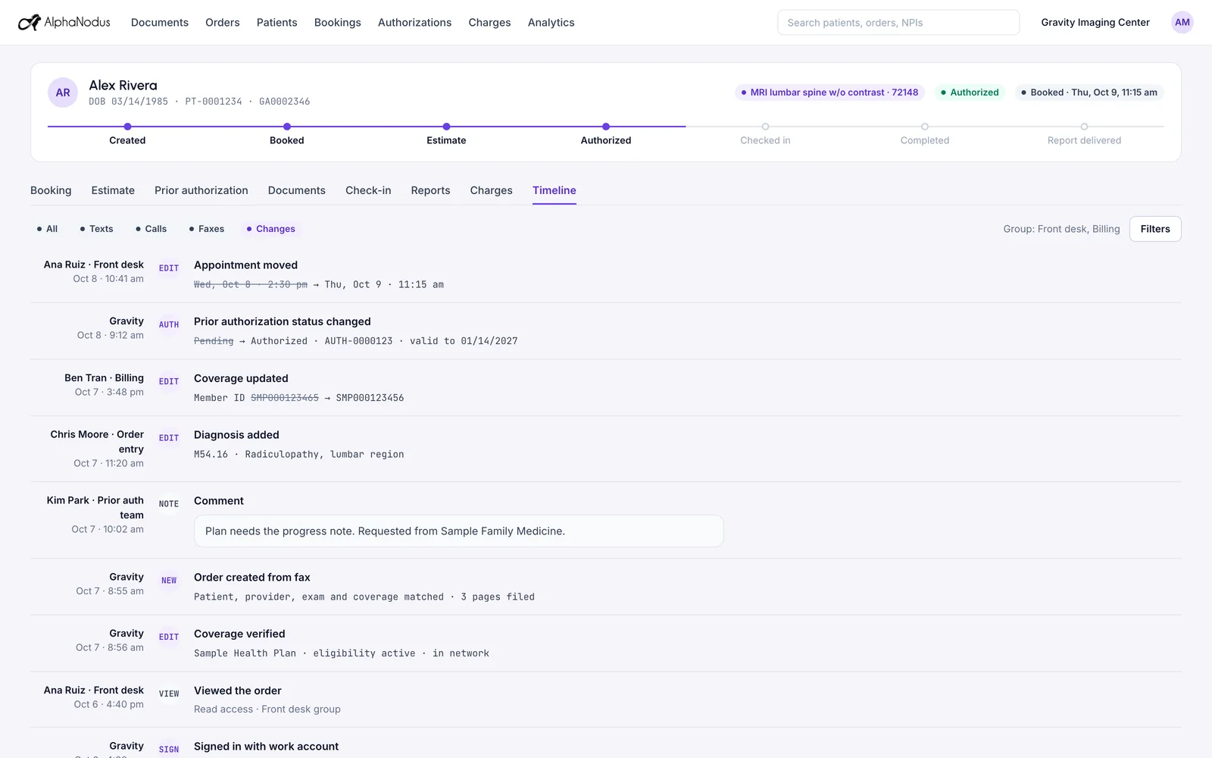This screenshot has height=758, width=1212.
Task: Click the Checked in progress step marker
Action: [765, 127]
